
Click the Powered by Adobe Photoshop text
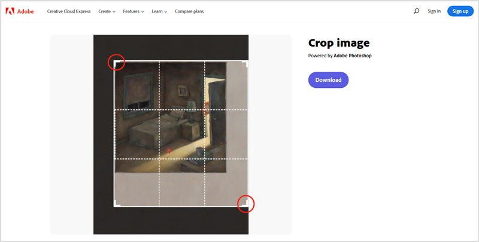tap(339, 56)
